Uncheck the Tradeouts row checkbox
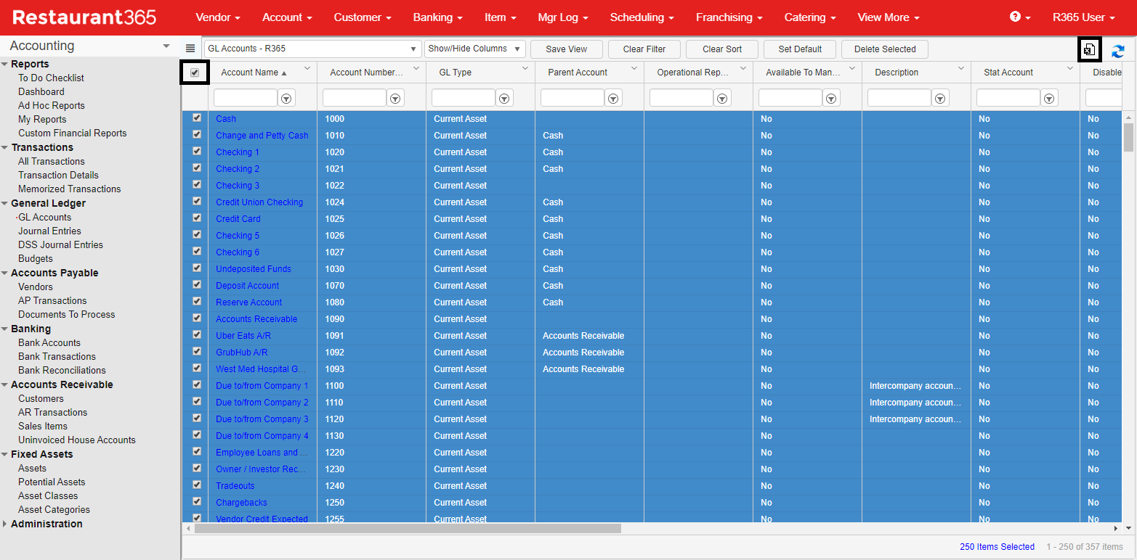 [197, 485]
